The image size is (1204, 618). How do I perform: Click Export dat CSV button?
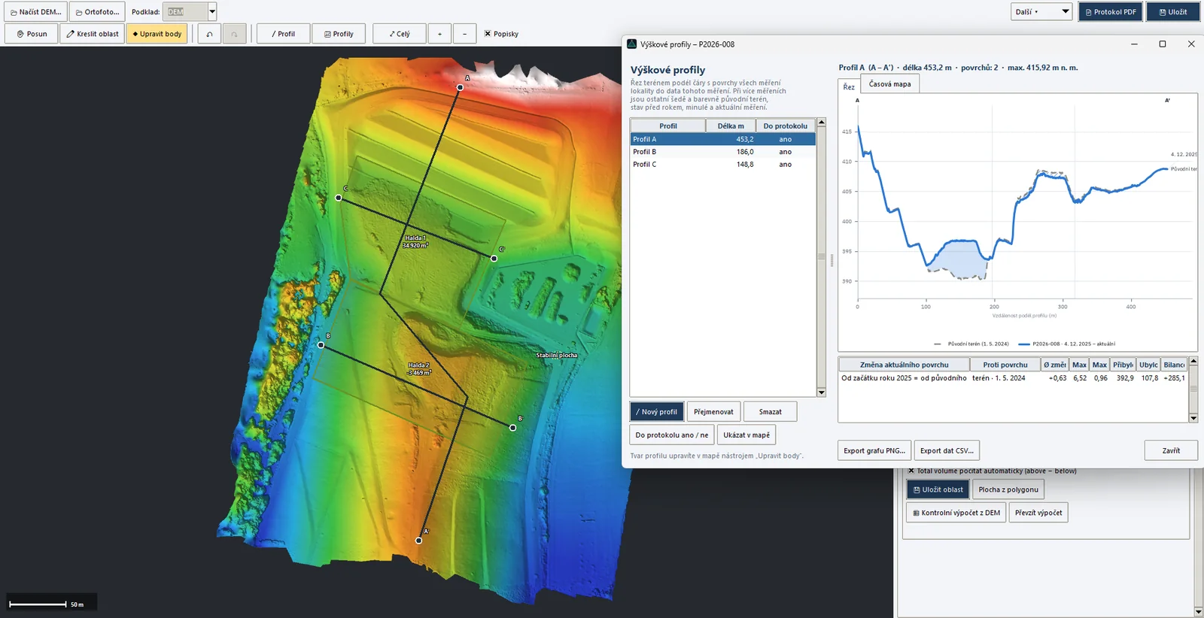click(x=947, y=451)
